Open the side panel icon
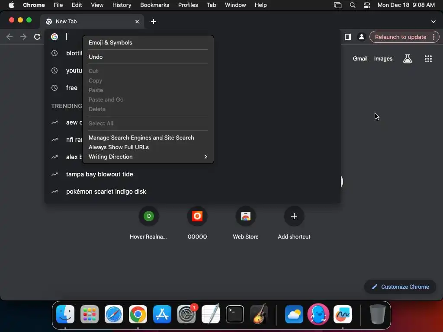This screenshot has width=443, height=332. [347, 37]
